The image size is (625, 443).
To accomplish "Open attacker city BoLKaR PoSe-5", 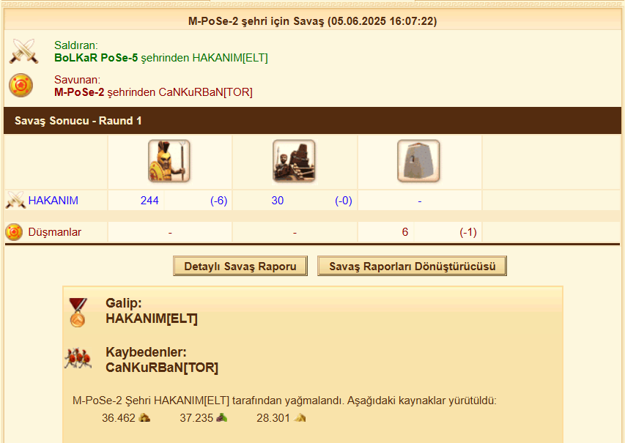I will pyautogui.click(x=96, y=58).
